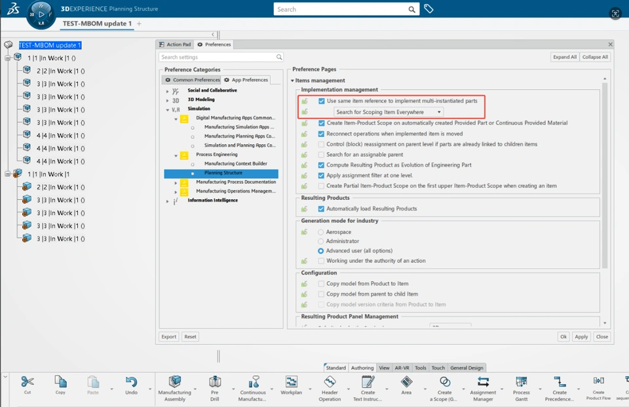
Task: Click the 3DS logo in top left
Action: 13,9
